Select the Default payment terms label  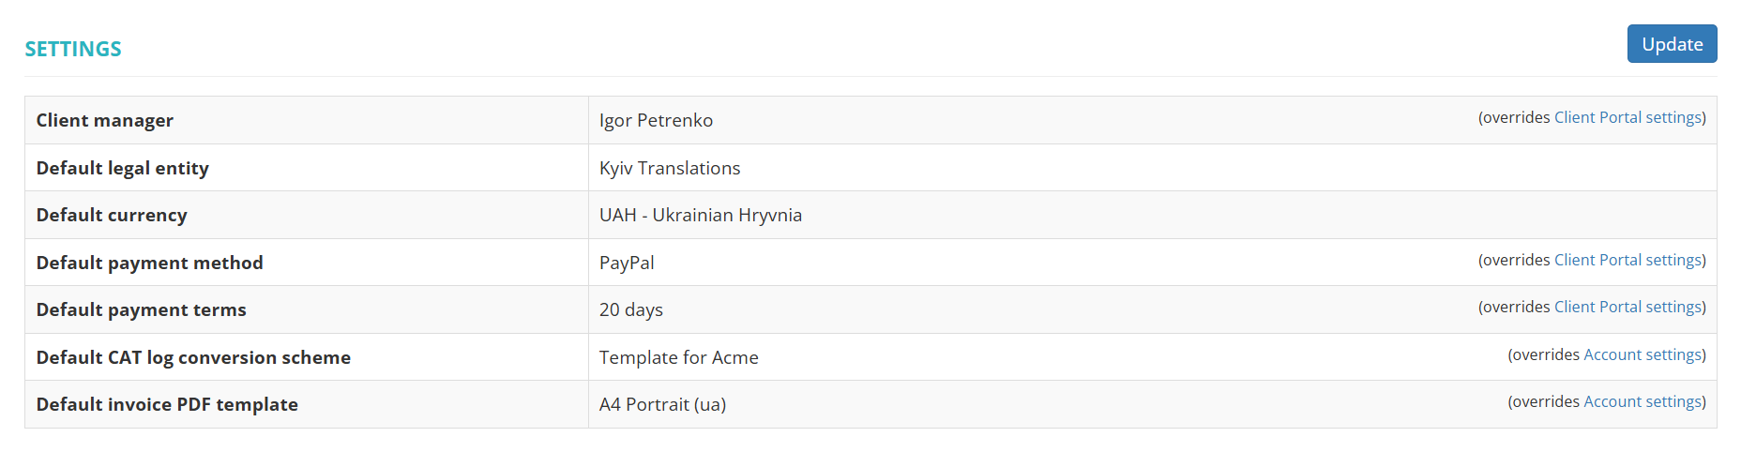[x=142, y=309]
